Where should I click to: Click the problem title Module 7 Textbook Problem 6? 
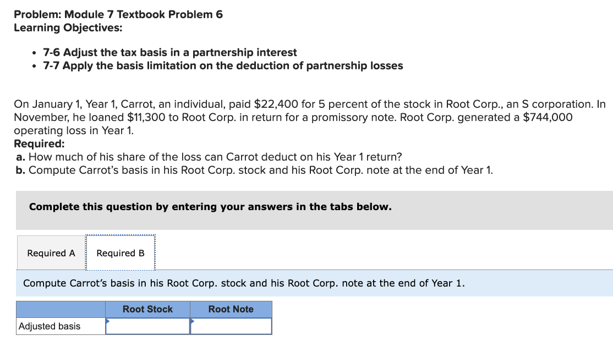coord(119,14)
